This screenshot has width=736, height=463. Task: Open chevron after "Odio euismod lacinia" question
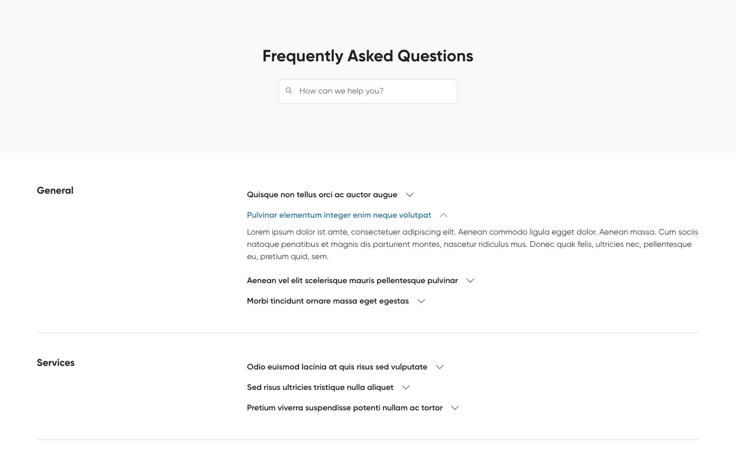[x=440, y=367]
